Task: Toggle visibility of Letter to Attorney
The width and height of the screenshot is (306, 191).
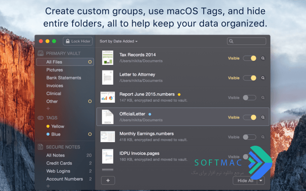Action: [250, 78]
